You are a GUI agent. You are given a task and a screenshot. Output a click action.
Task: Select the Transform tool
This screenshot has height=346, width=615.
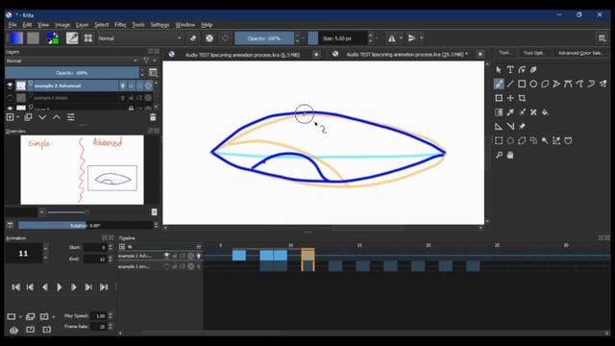pos(499,98)
